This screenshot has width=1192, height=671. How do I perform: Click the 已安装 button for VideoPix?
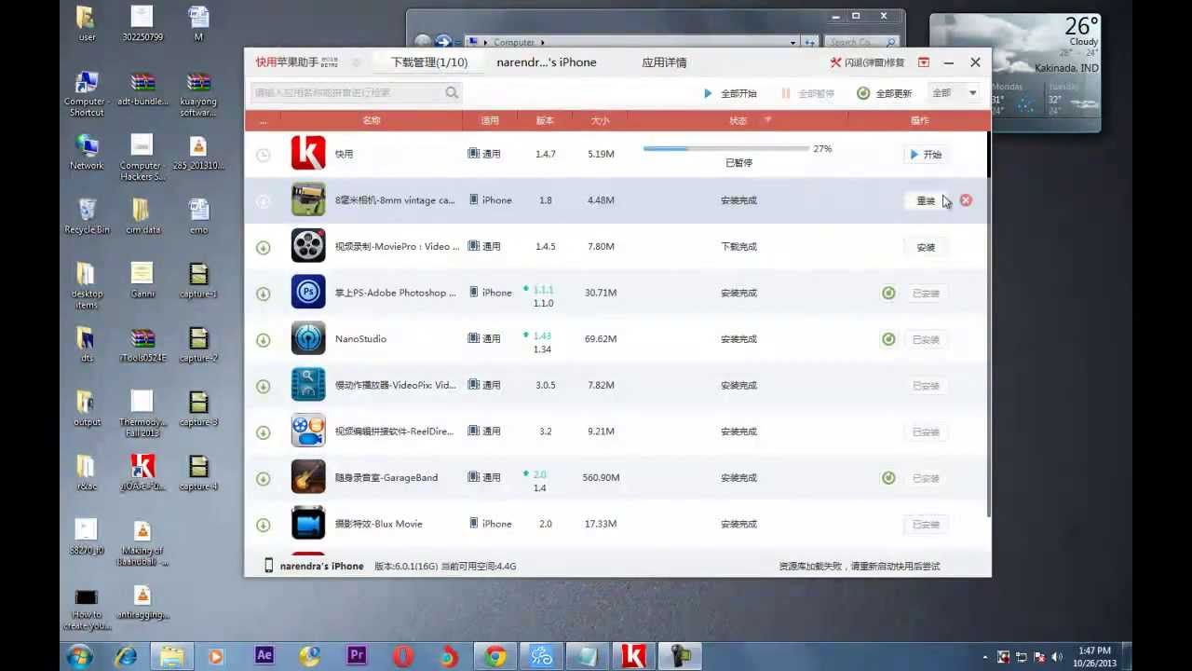(926, 386)
